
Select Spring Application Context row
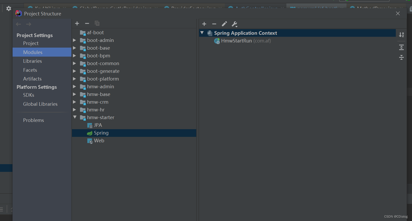coord(297,33)
